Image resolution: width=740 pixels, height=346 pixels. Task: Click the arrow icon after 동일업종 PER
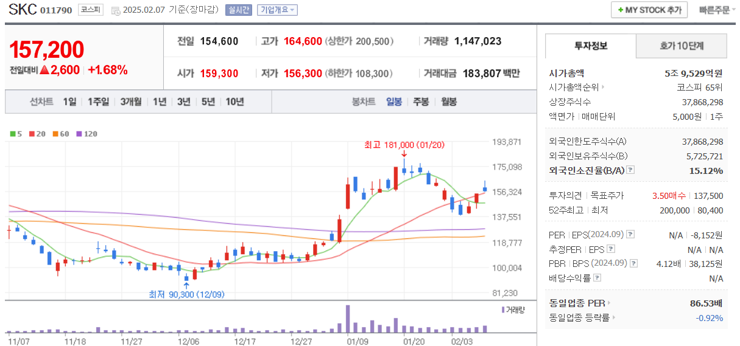coord(608,303)
